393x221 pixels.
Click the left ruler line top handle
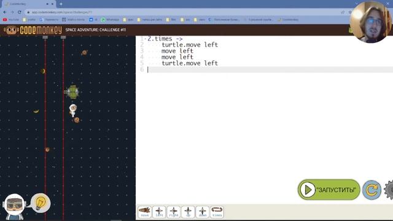coord(45,37)
